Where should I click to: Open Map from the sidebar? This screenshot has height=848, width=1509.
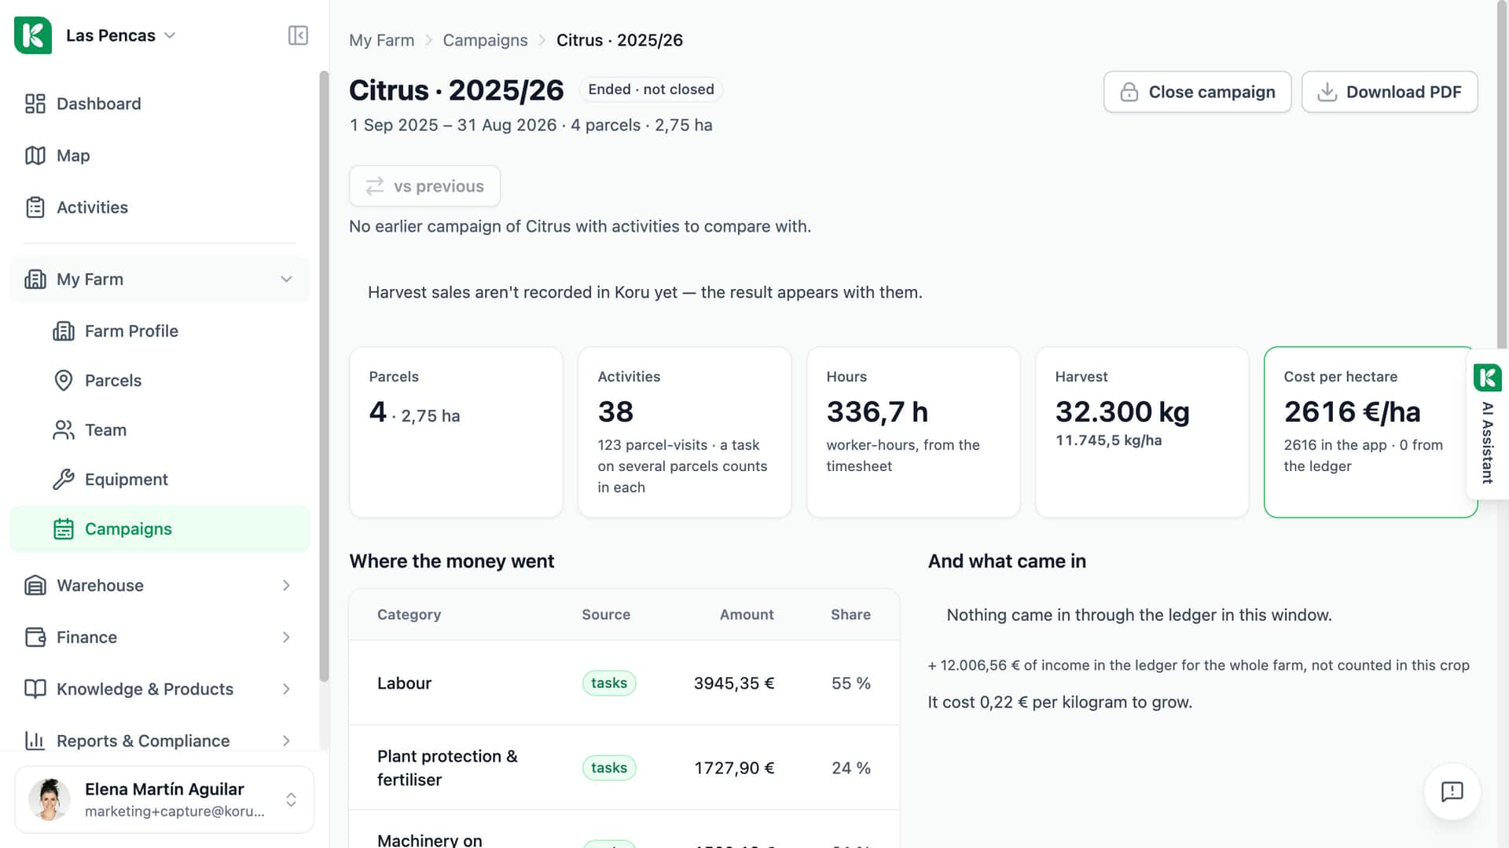click(160, 155)
